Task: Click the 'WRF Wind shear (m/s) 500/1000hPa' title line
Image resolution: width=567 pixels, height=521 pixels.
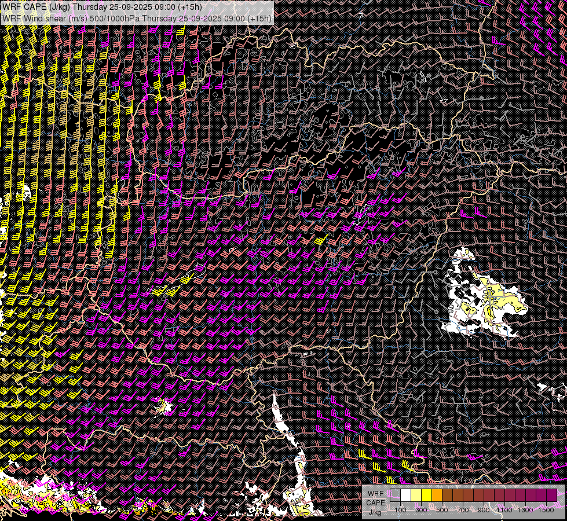Action: [x=137, y=18]
